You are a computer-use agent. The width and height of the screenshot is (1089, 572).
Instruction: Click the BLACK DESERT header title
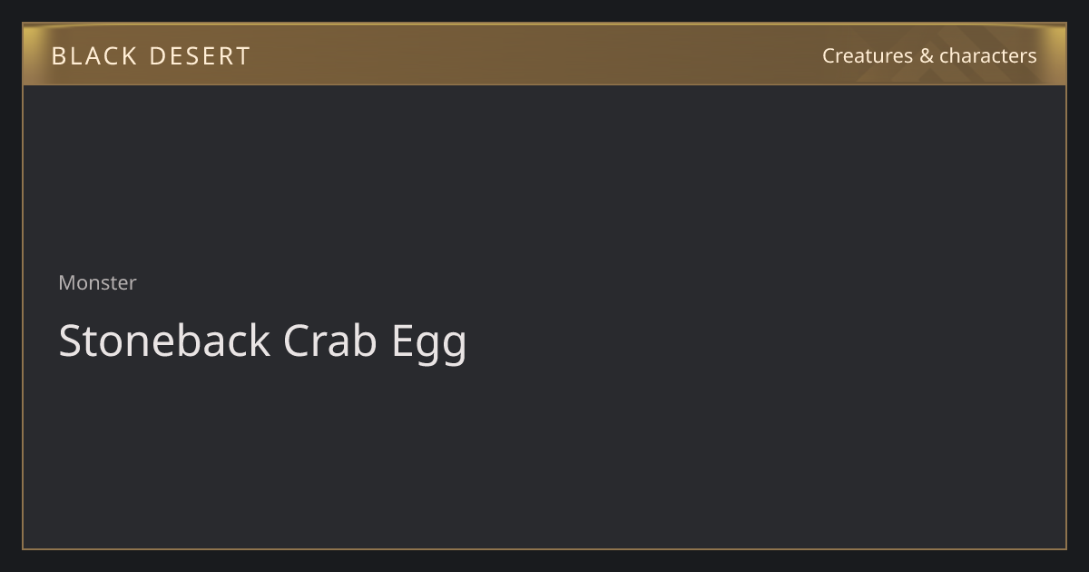point(151,56)
